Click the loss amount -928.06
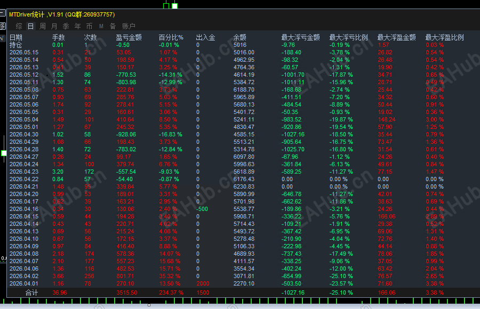 coord(126,134)
